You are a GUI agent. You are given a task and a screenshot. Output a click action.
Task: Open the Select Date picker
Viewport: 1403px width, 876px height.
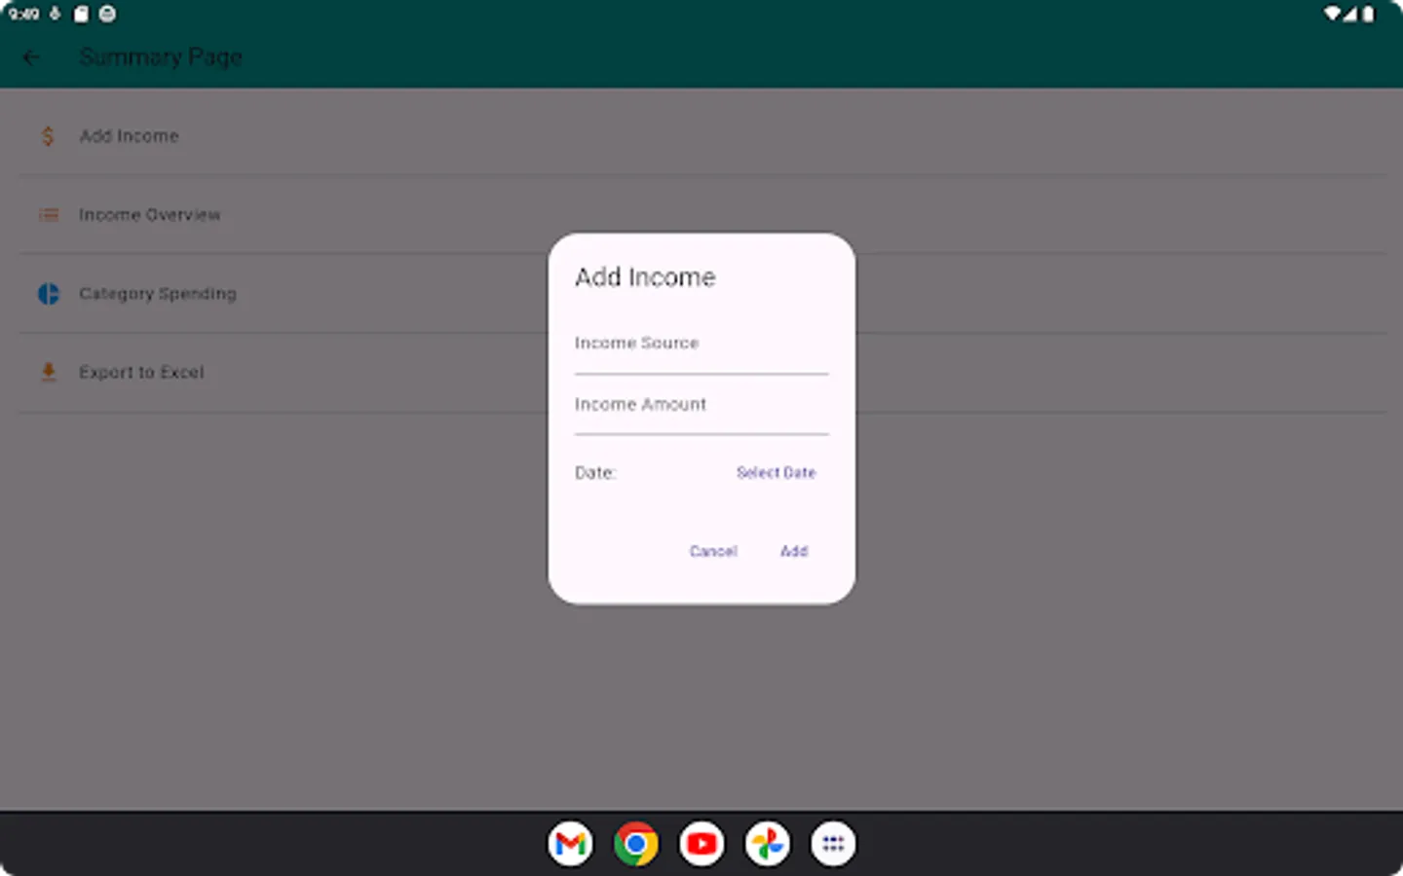pyautogui.click(x=776, y=473)
